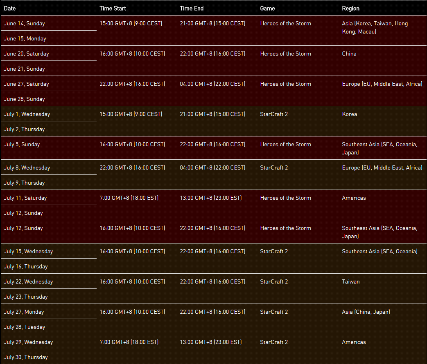Viewport: 427px width, 364px height.
Task: Select the date June 20, Saturday
Action: point(27,54)
